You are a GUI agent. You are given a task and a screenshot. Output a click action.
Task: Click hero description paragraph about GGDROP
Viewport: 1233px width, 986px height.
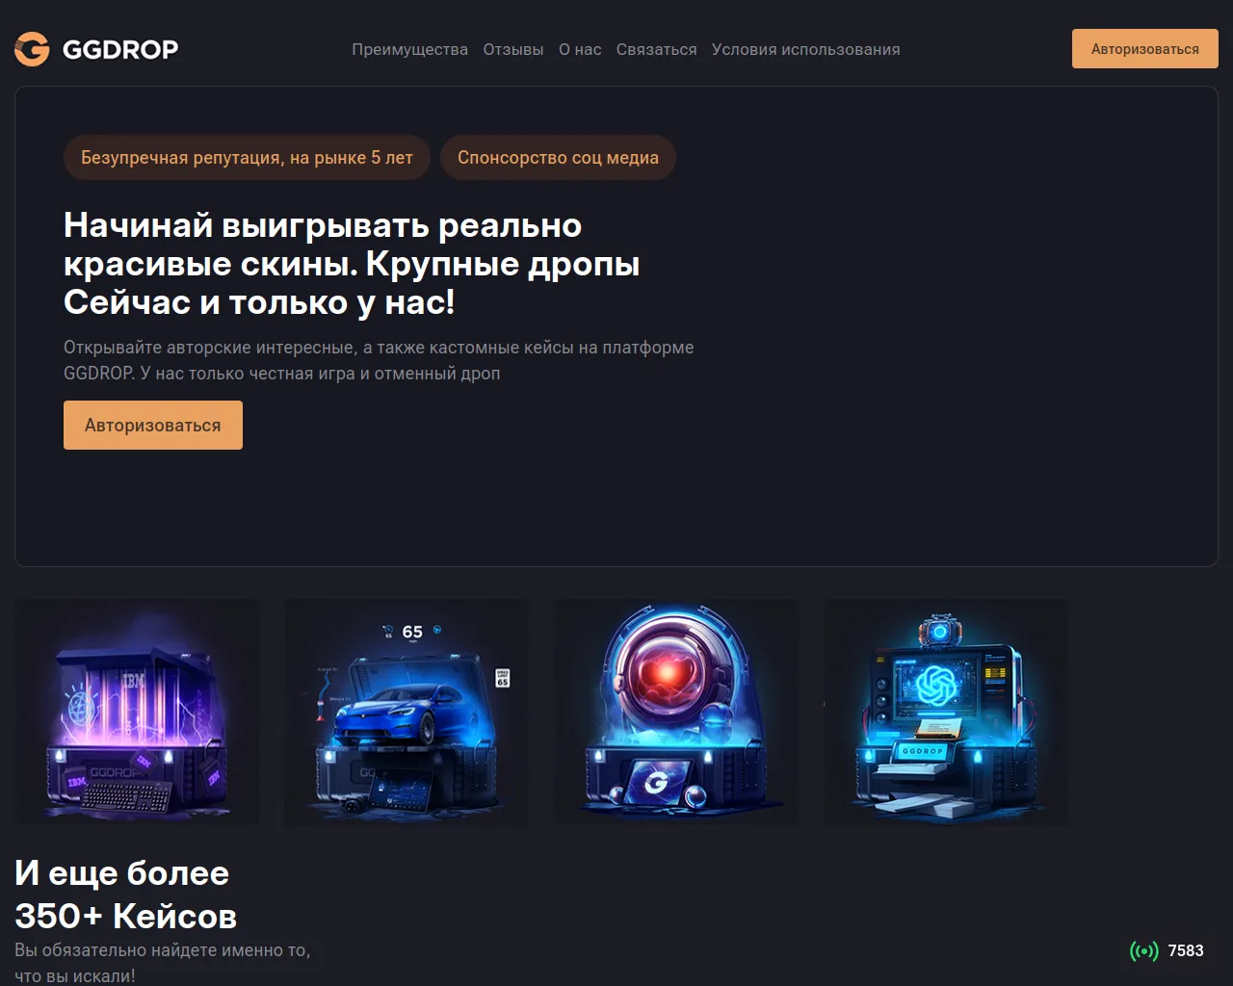pyautogui.click(x=379, y=360)
